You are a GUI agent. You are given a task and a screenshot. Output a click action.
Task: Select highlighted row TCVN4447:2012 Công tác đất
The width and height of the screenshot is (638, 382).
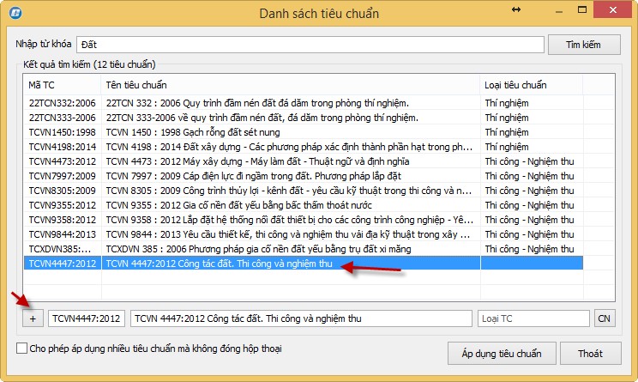point(257,264)
